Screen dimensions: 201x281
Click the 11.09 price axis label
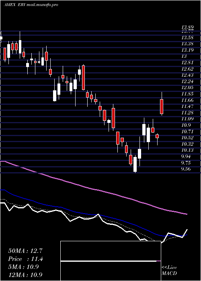tap(187, 119)
